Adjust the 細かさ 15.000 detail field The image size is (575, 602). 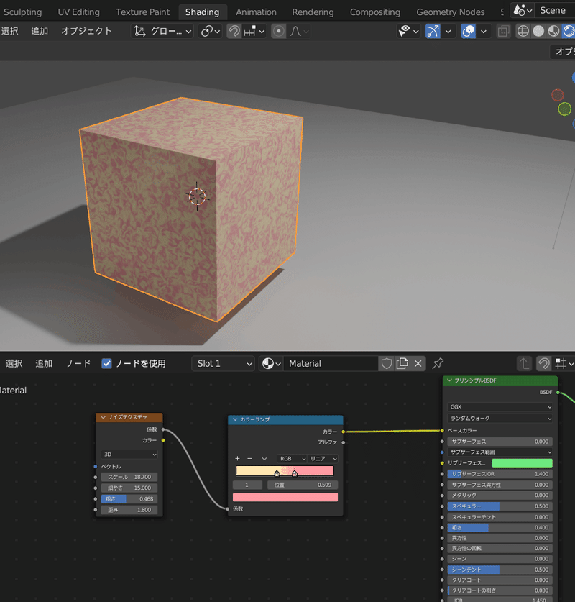point(129,488)
